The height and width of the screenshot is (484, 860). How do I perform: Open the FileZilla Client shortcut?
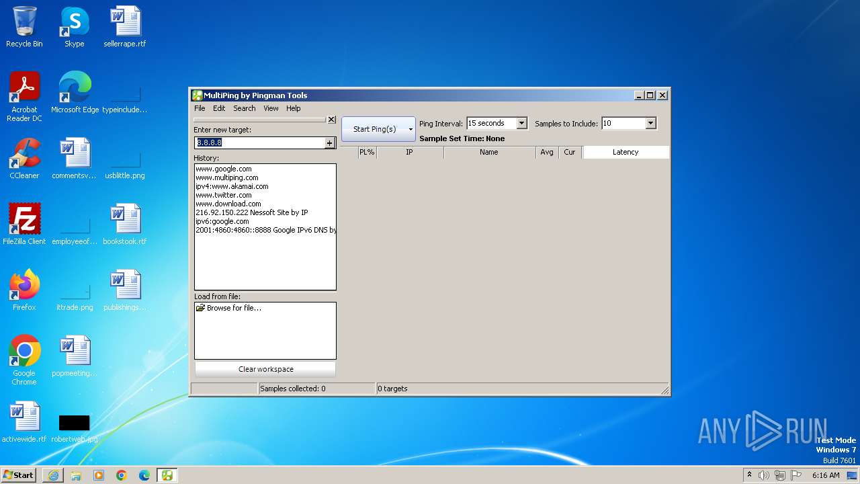tap(24, 225)
